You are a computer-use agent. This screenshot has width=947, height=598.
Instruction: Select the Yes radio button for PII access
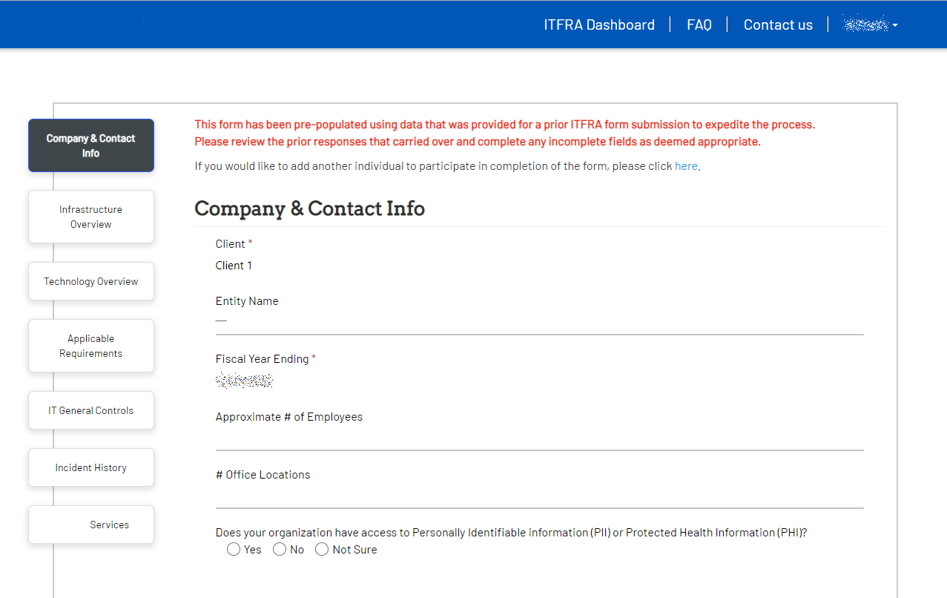pyautogui.click(x=233, y=549)
